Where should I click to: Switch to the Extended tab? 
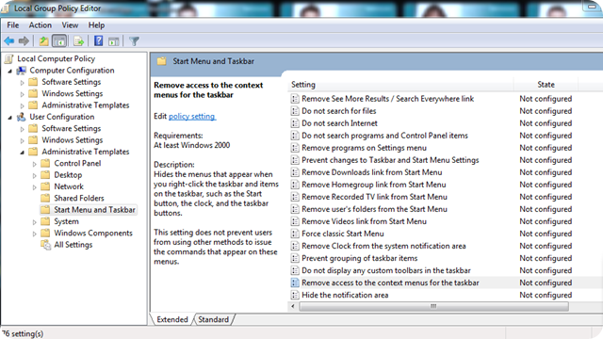(172, 320)
